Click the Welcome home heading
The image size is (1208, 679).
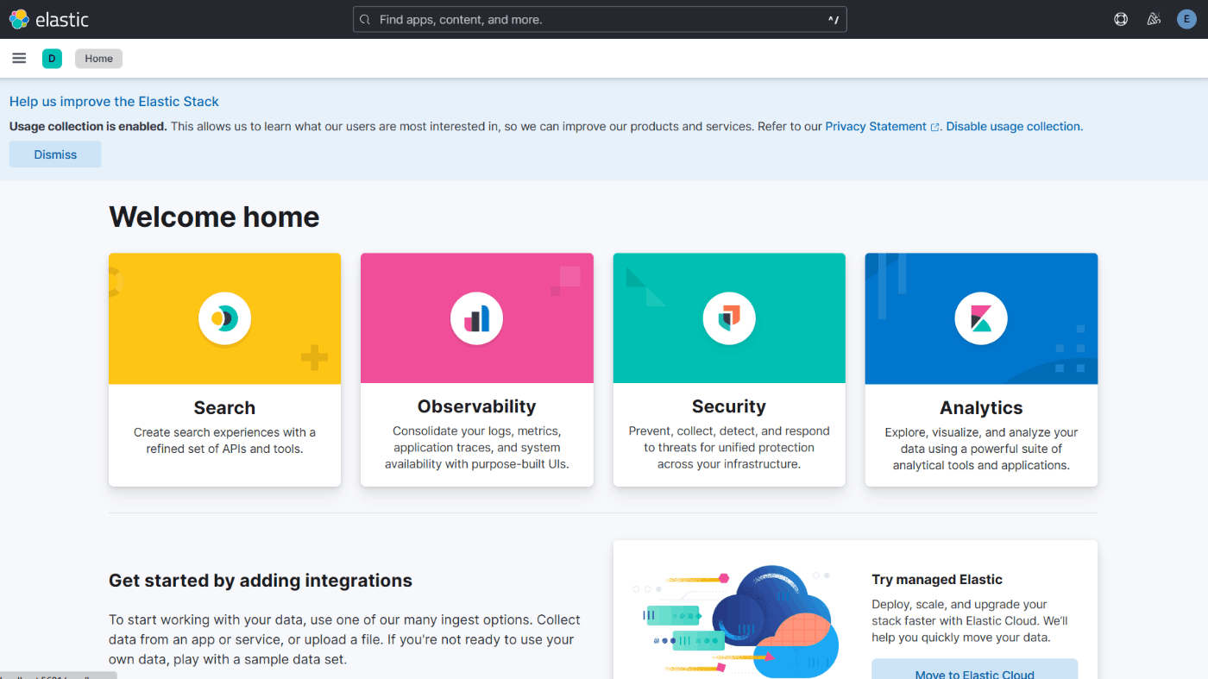tap(214, 217)
